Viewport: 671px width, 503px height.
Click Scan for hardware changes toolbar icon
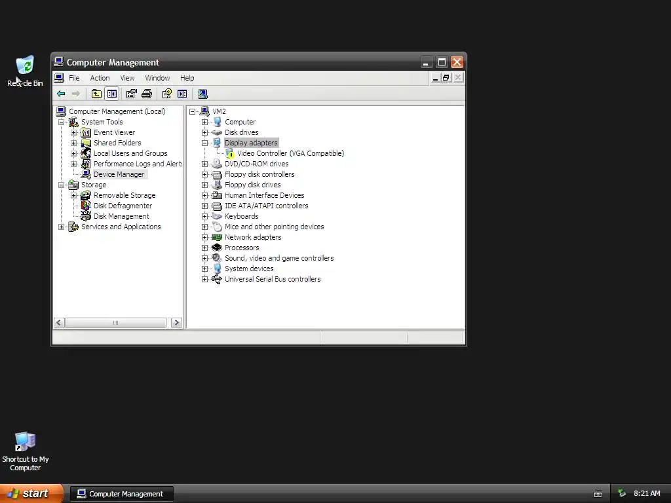(x=202, y=94)
